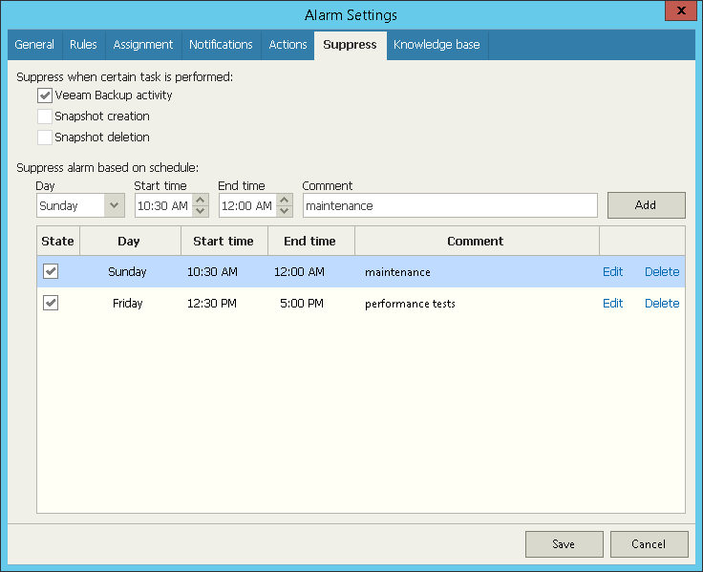The height and width of the screenshot is (572, 703).
Task: Click the Add button
Action: [x=646, y=205]
